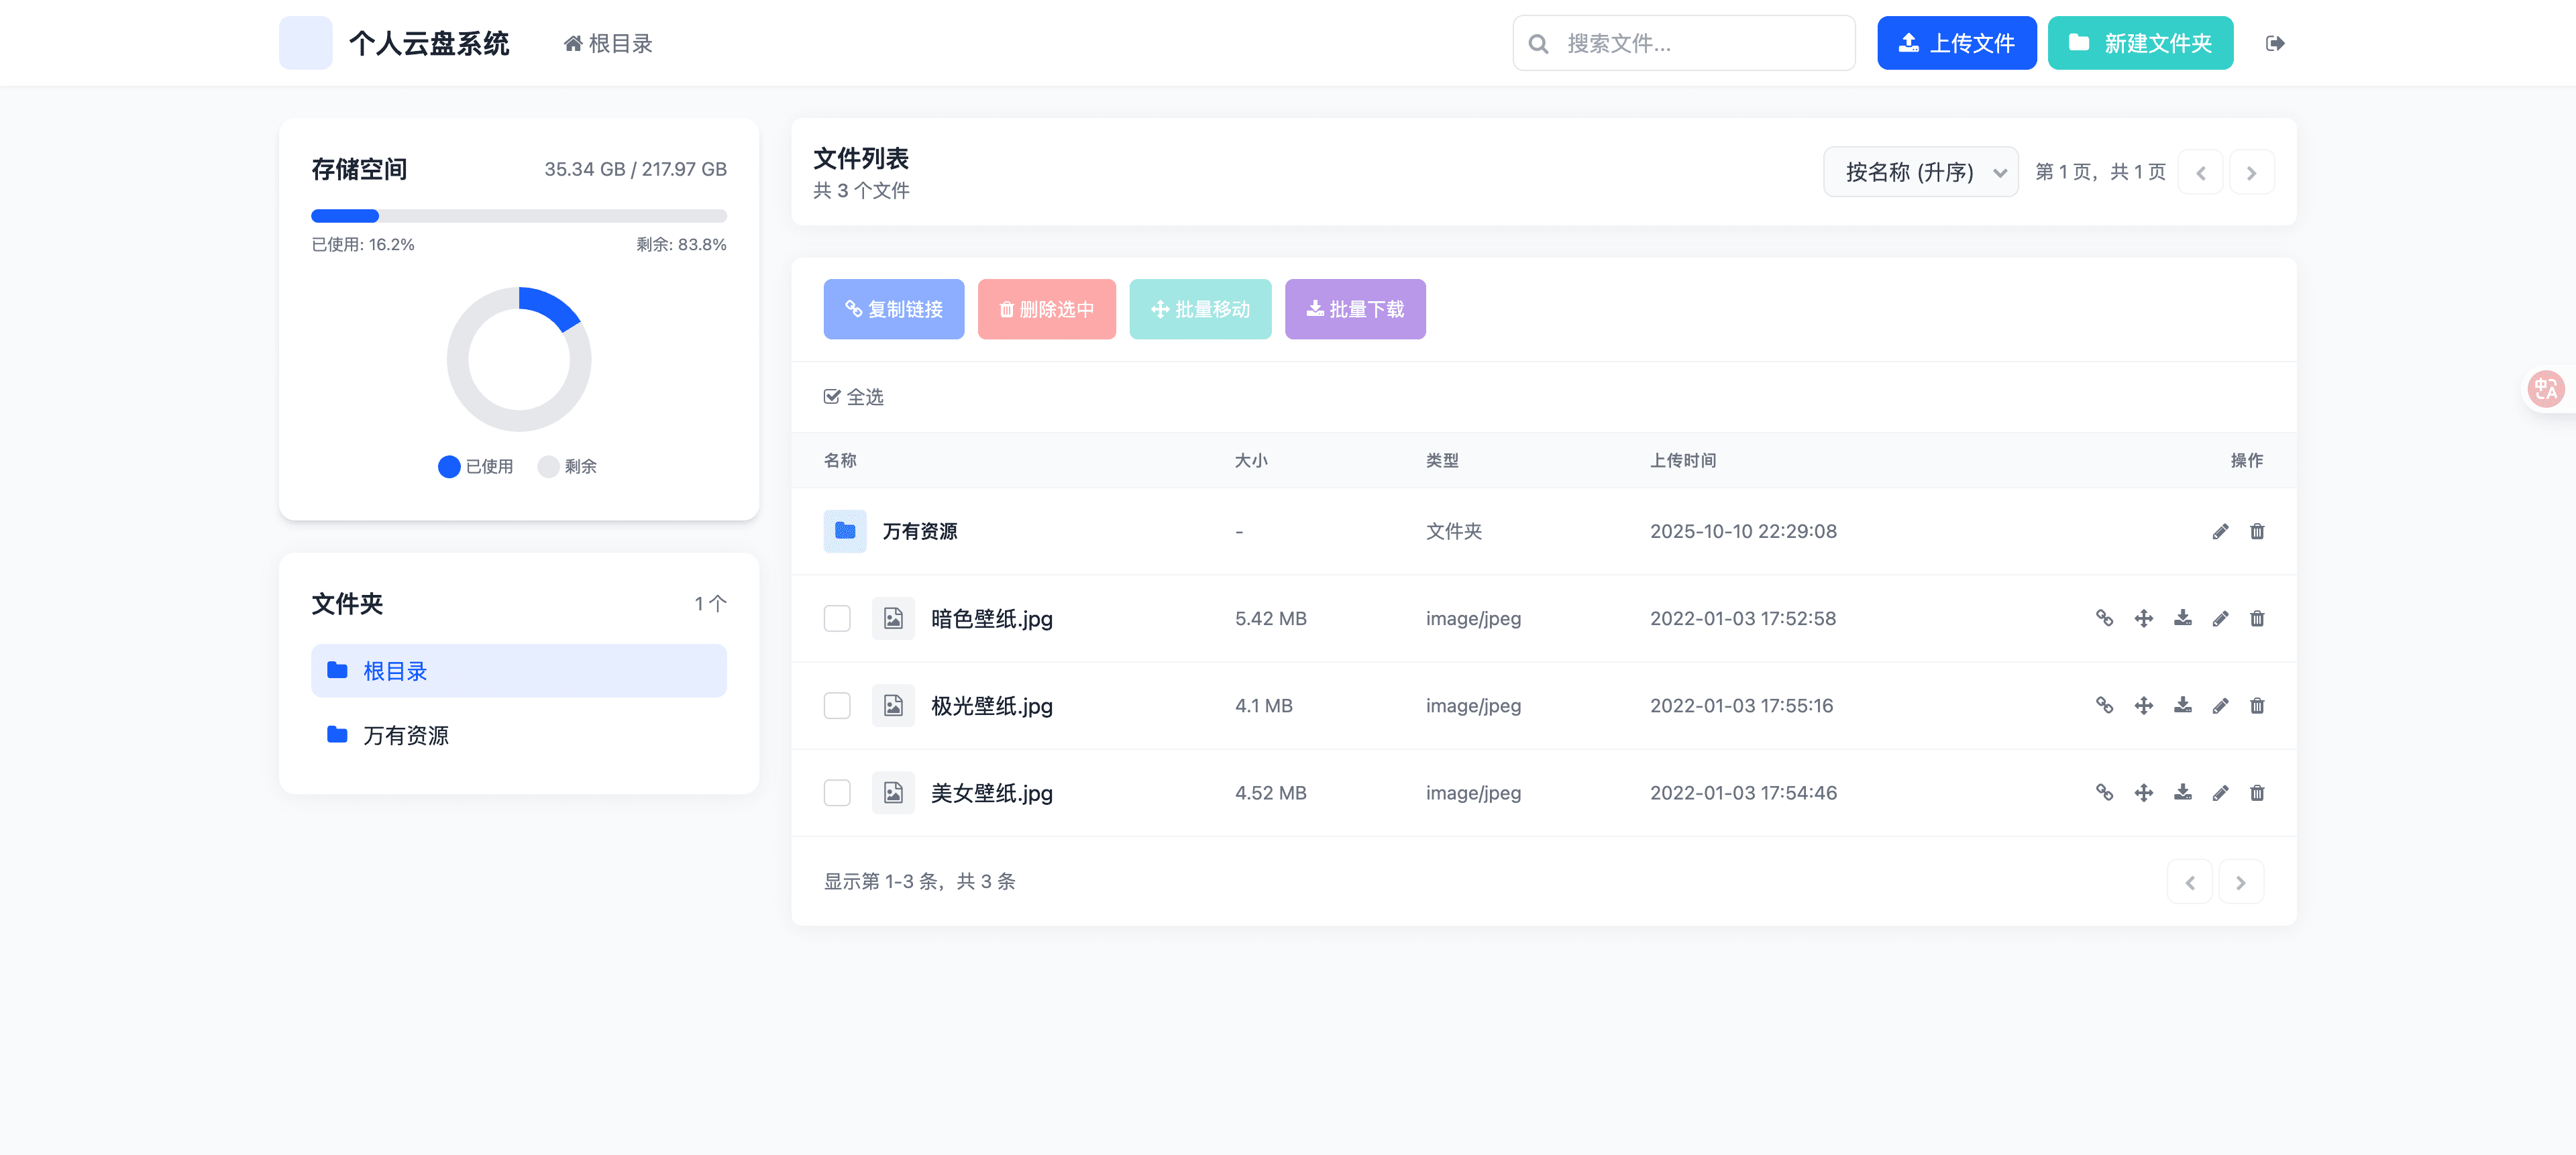
Task: Click the 批量下载 batch download button
Action: tap(1355, 309)
